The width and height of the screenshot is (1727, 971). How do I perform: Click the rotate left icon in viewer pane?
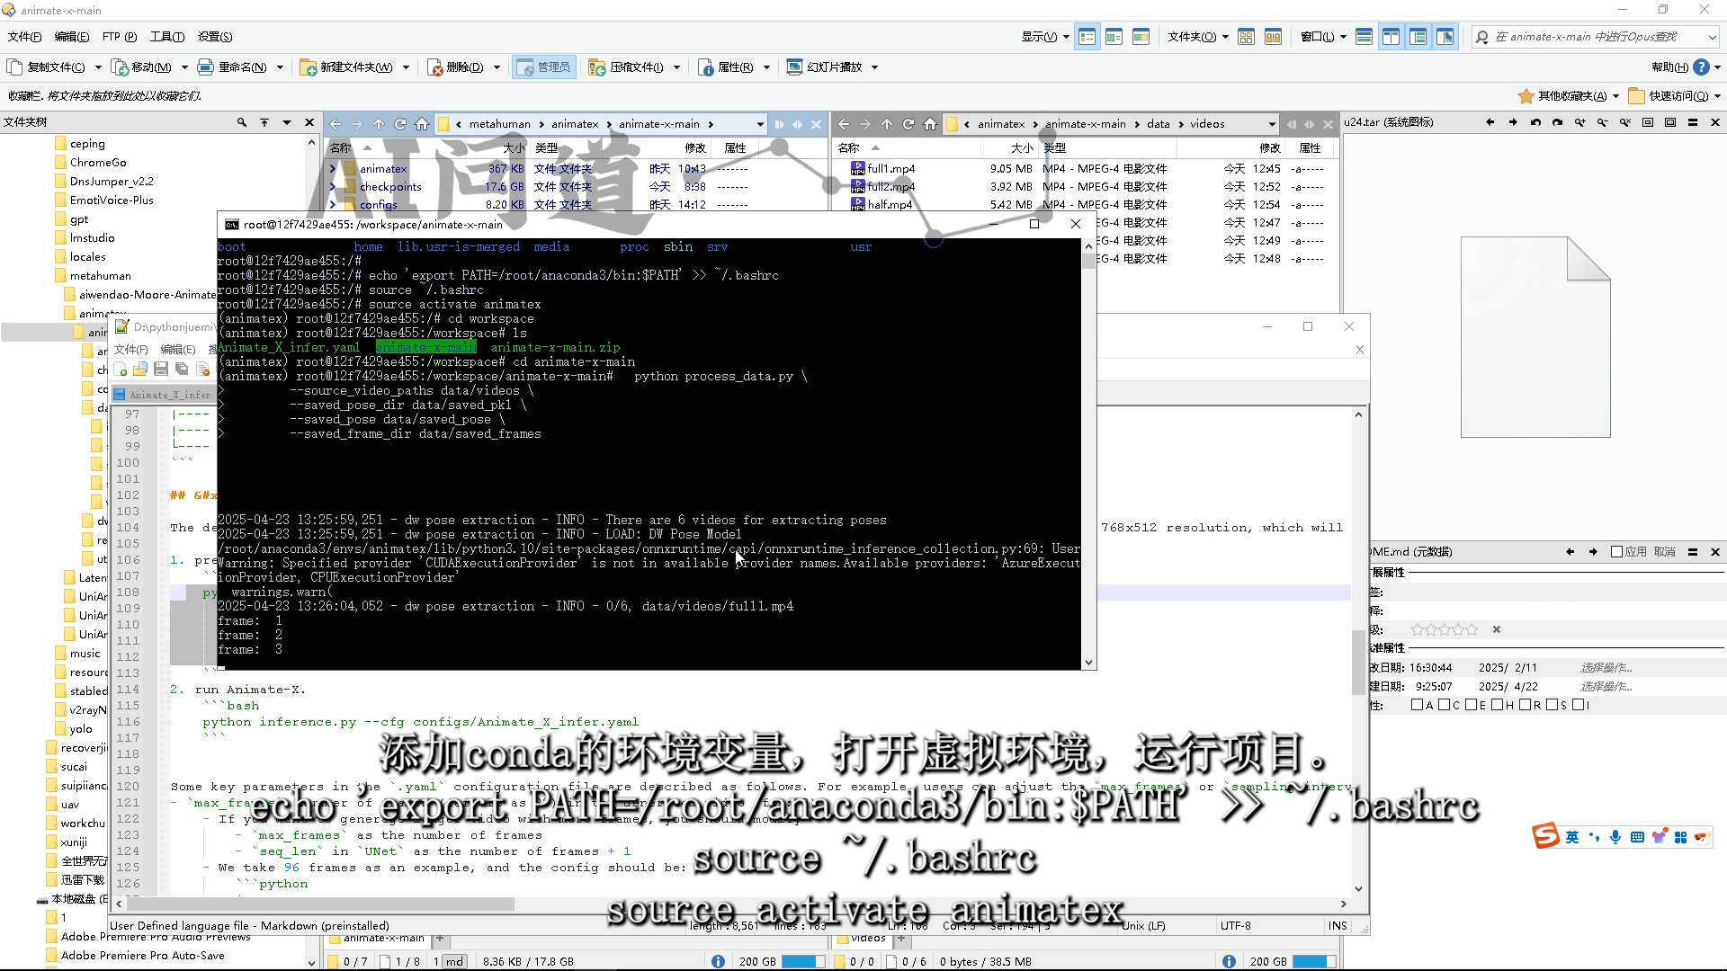coord(1535,122)
